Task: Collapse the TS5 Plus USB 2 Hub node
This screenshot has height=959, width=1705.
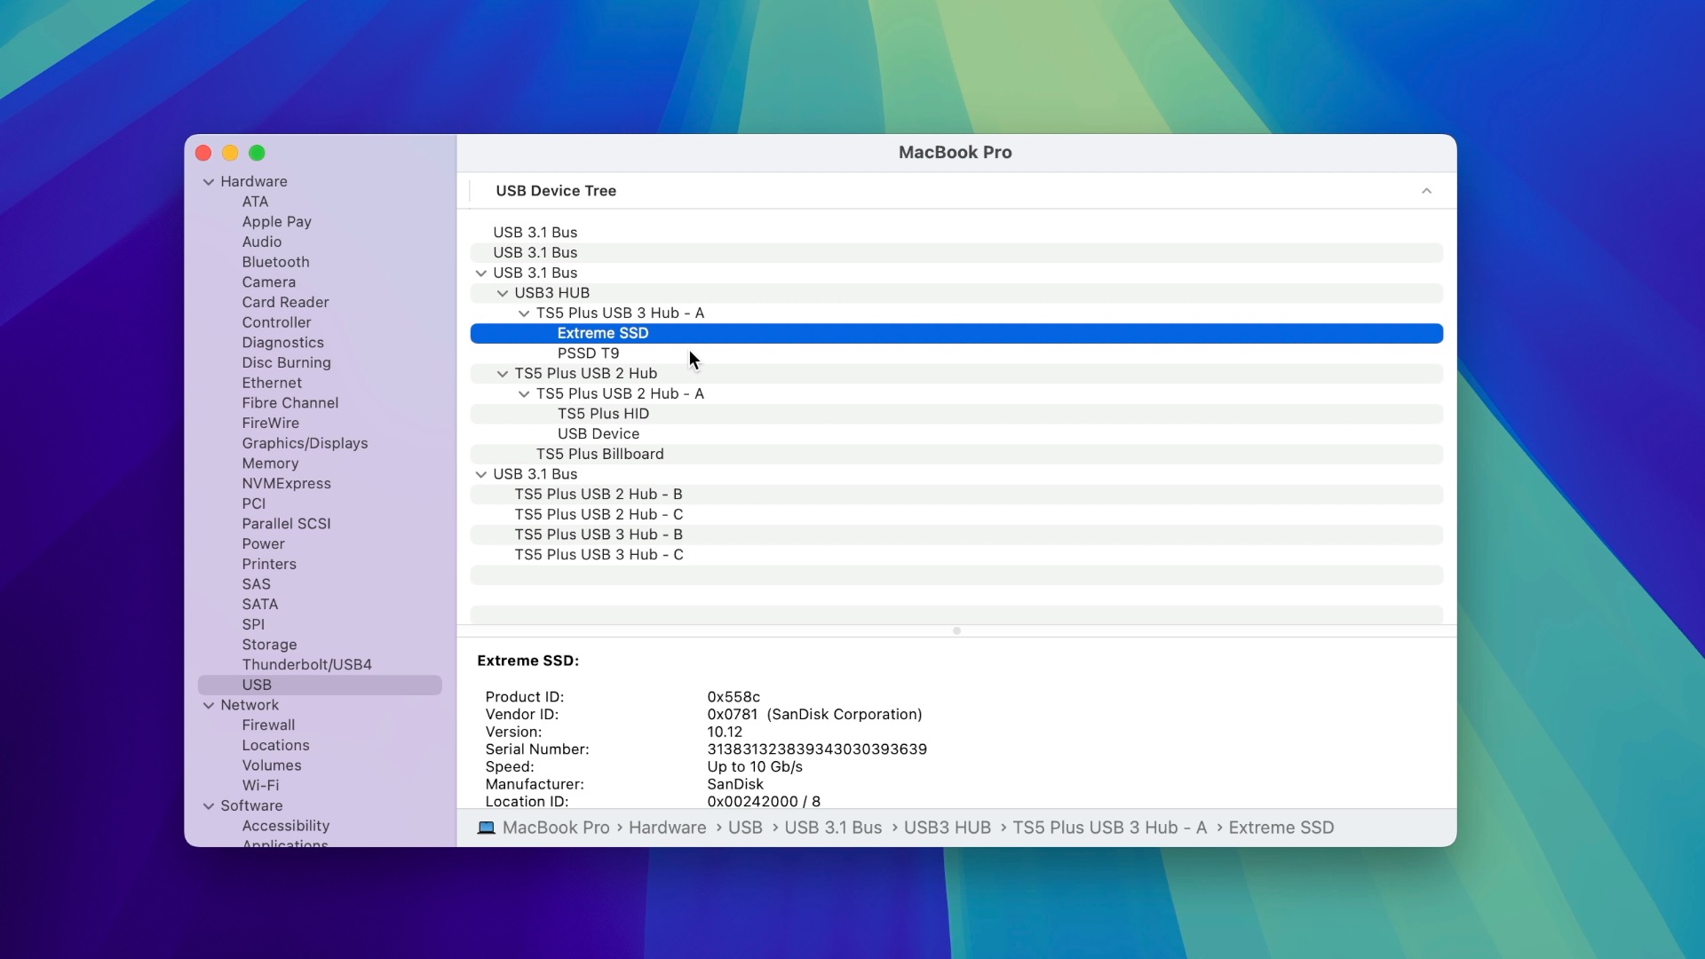Action: click(503, 374)
